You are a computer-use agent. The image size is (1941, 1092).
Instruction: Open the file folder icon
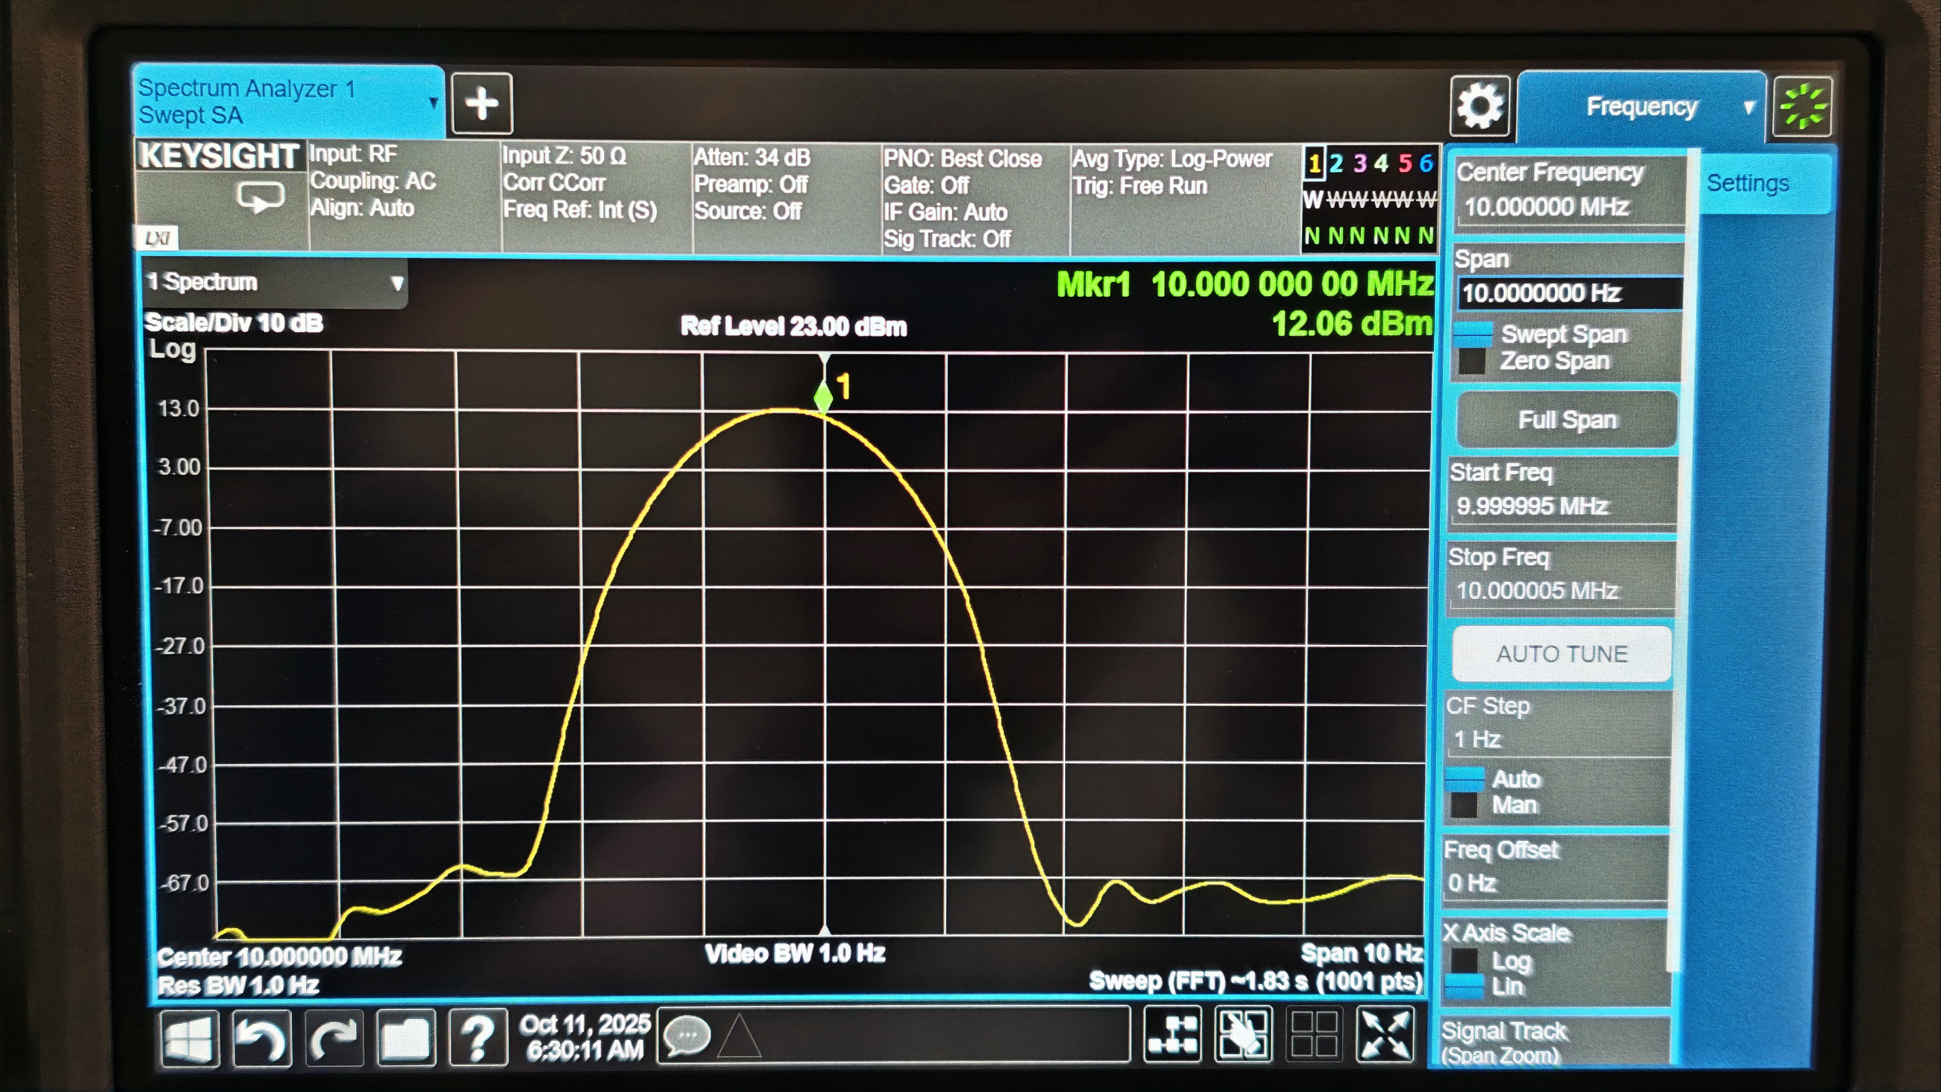click(406, 1038)
